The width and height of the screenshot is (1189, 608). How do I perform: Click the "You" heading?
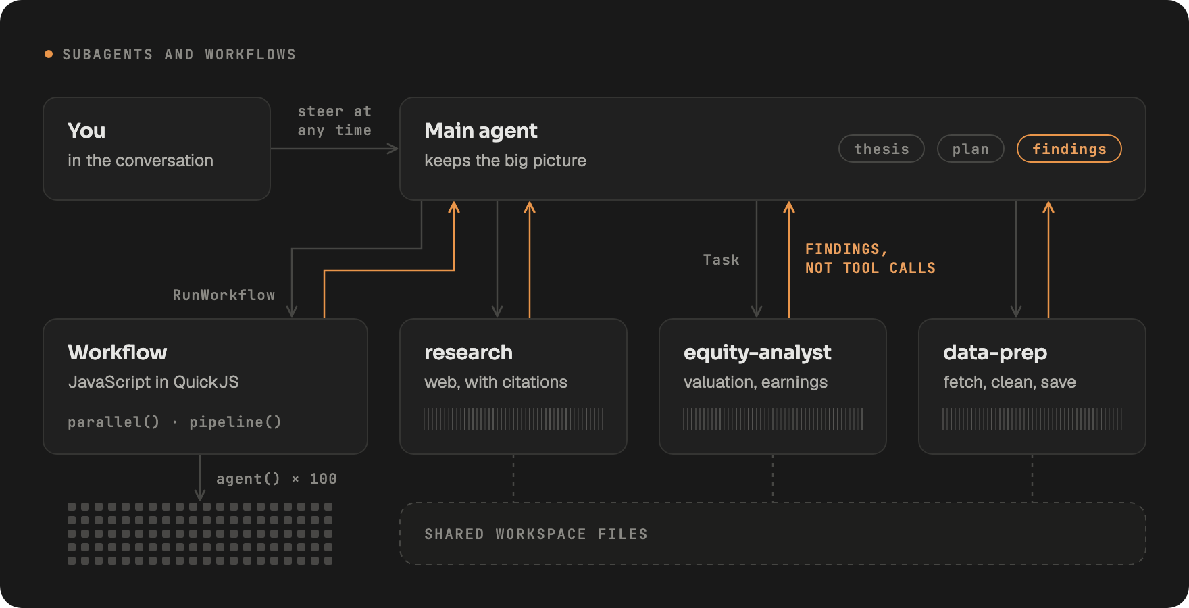click(86, 130)
